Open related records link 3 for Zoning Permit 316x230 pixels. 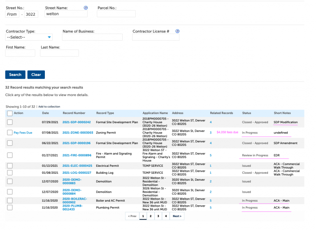point(211,133)
